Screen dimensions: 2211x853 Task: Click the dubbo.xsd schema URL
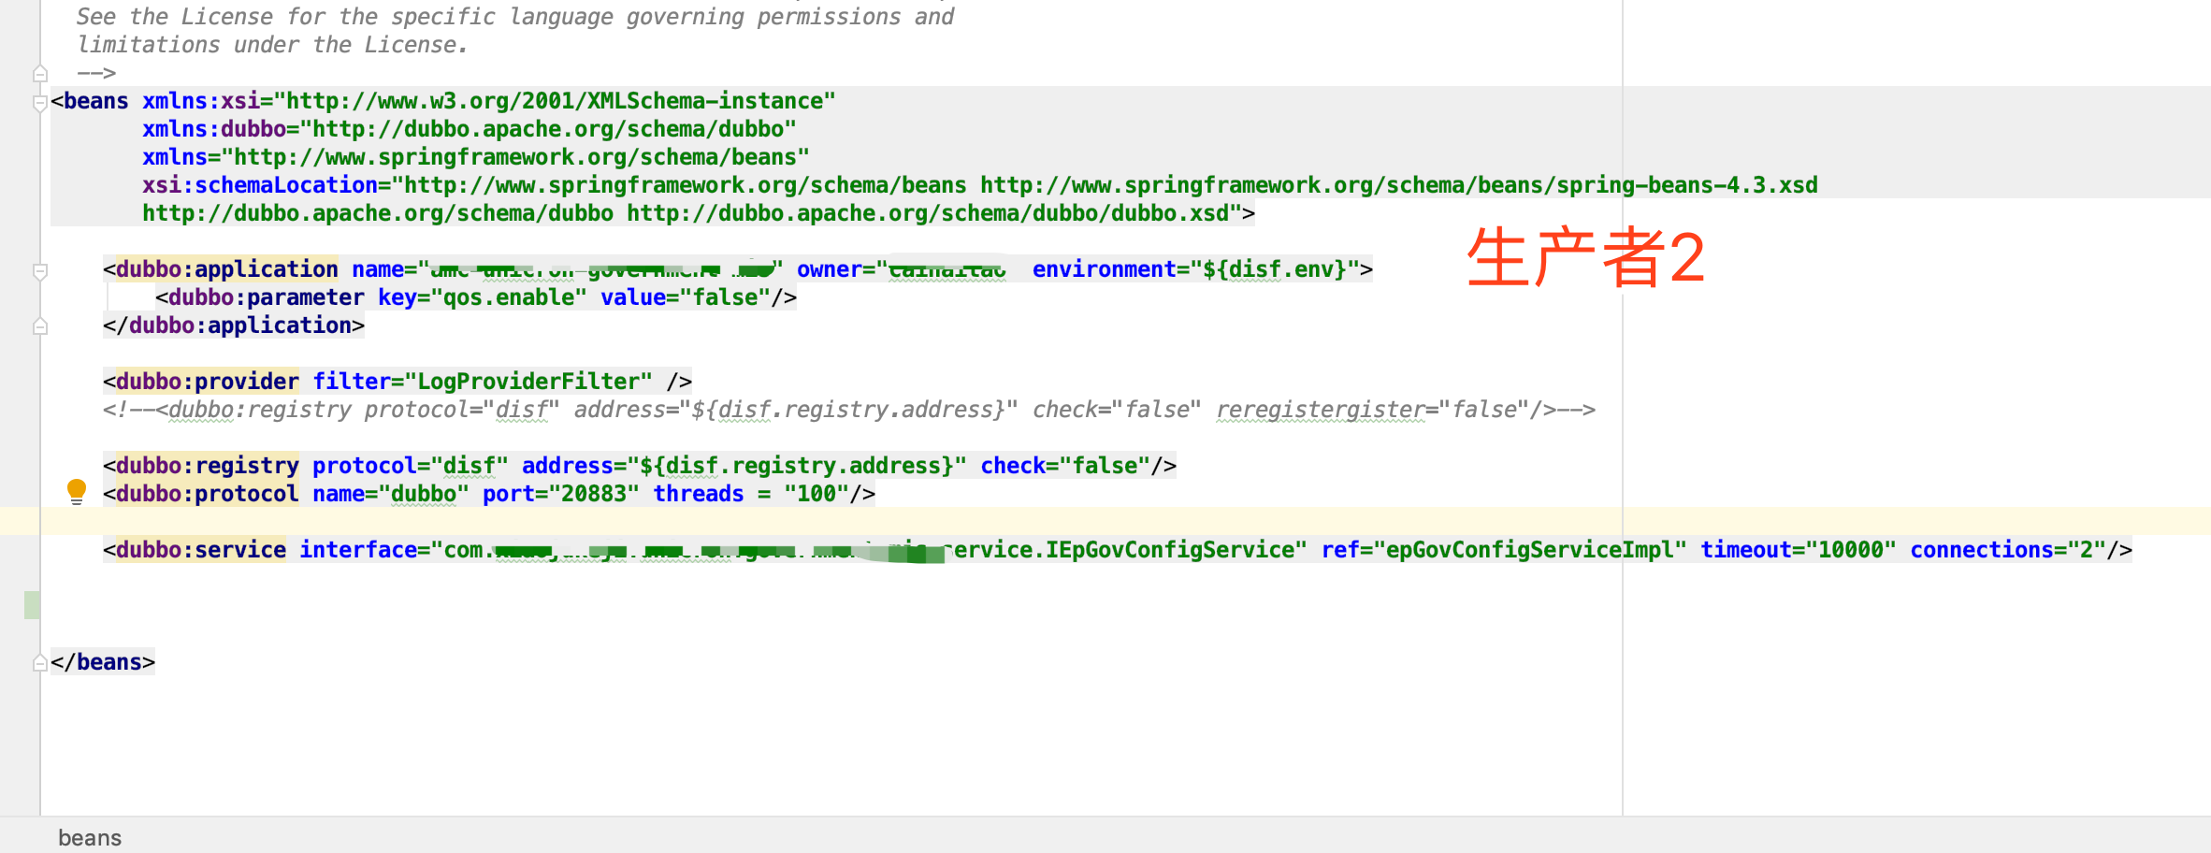click(928, 213)
